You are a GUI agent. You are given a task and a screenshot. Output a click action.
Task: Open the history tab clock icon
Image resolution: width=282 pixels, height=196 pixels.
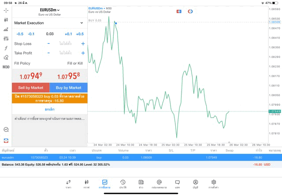123,184
